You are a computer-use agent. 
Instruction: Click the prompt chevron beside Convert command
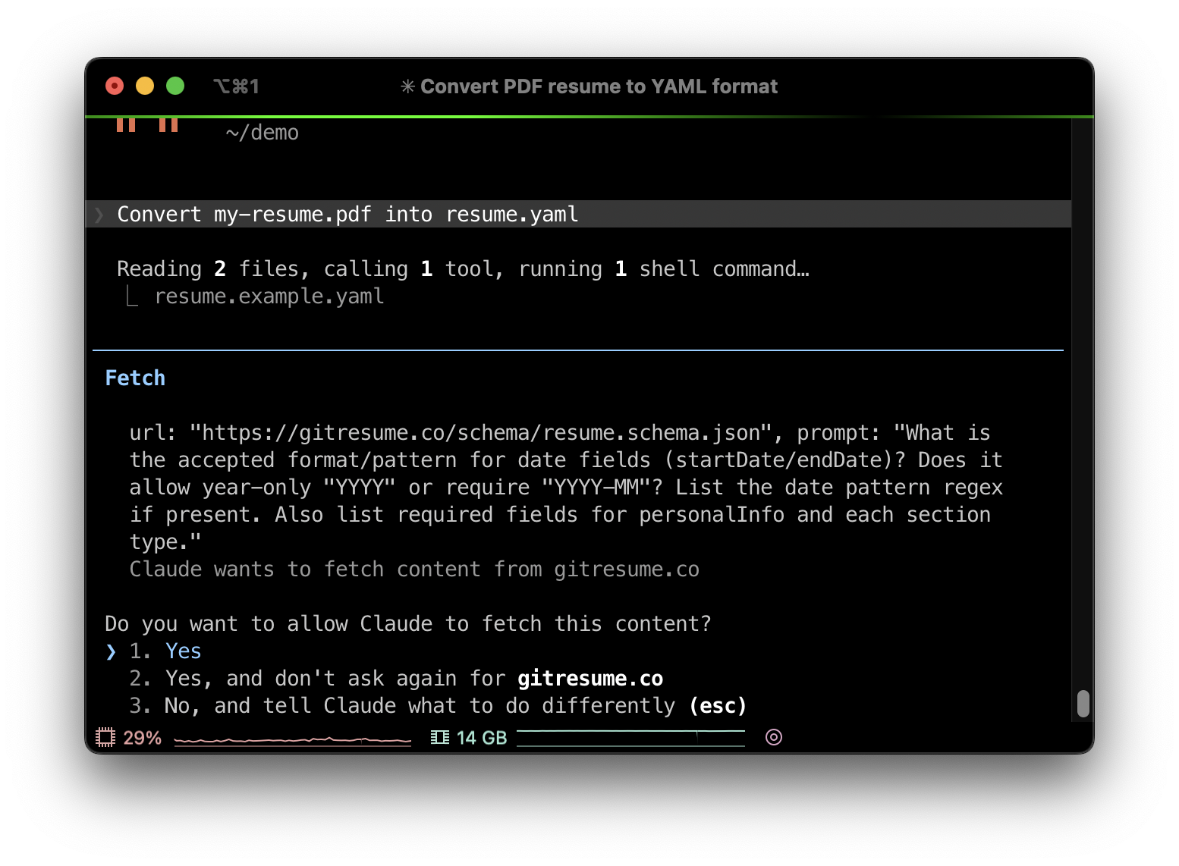coord(99,215)
